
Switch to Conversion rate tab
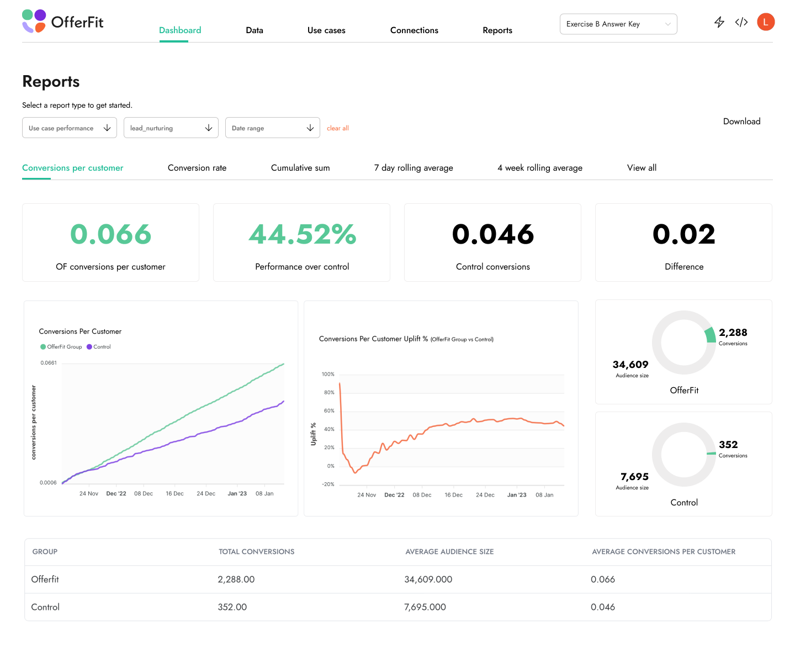click(x=197, y=168)
